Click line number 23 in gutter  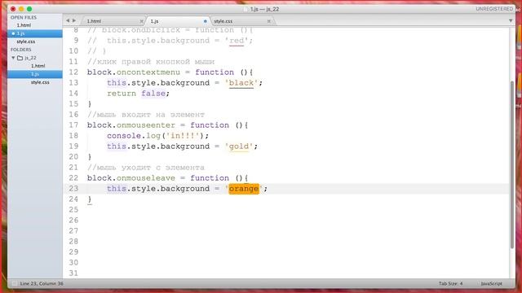pyautogui.click(x=73, y=189)
